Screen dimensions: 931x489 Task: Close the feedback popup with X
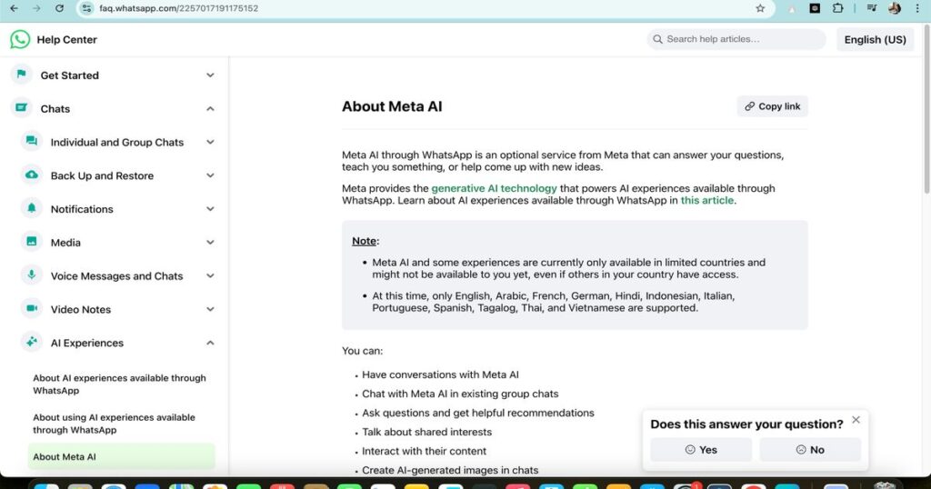(x=856, y=420)
